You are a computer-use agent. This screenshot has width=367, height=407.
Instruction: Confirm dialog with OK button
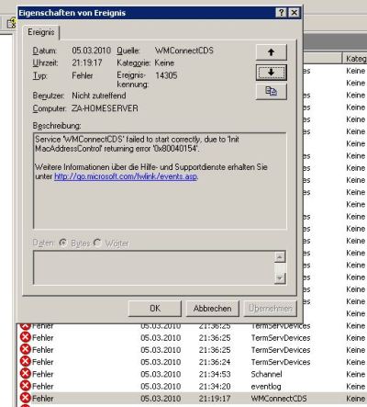click(155, 309)
